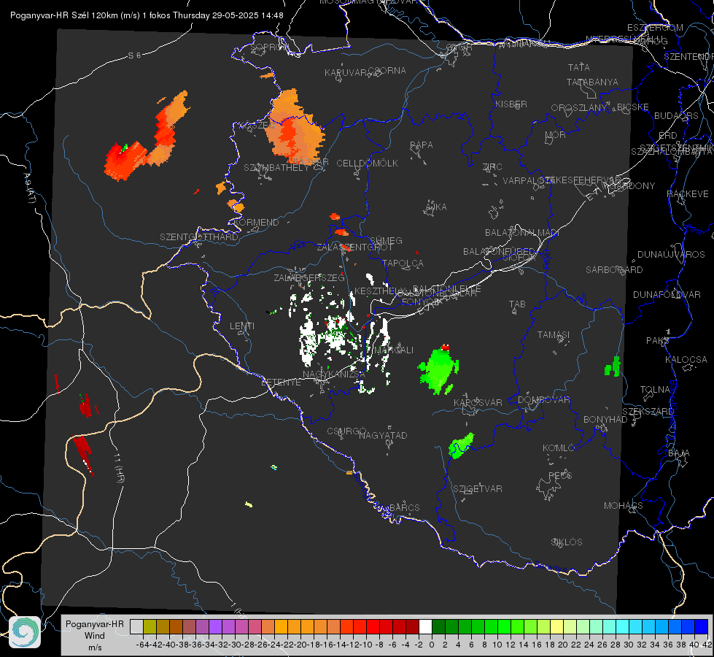This screenshot has width=714, height=657.
Task: Select the TATABANYA city label
Action: click(x=592, y=82)
